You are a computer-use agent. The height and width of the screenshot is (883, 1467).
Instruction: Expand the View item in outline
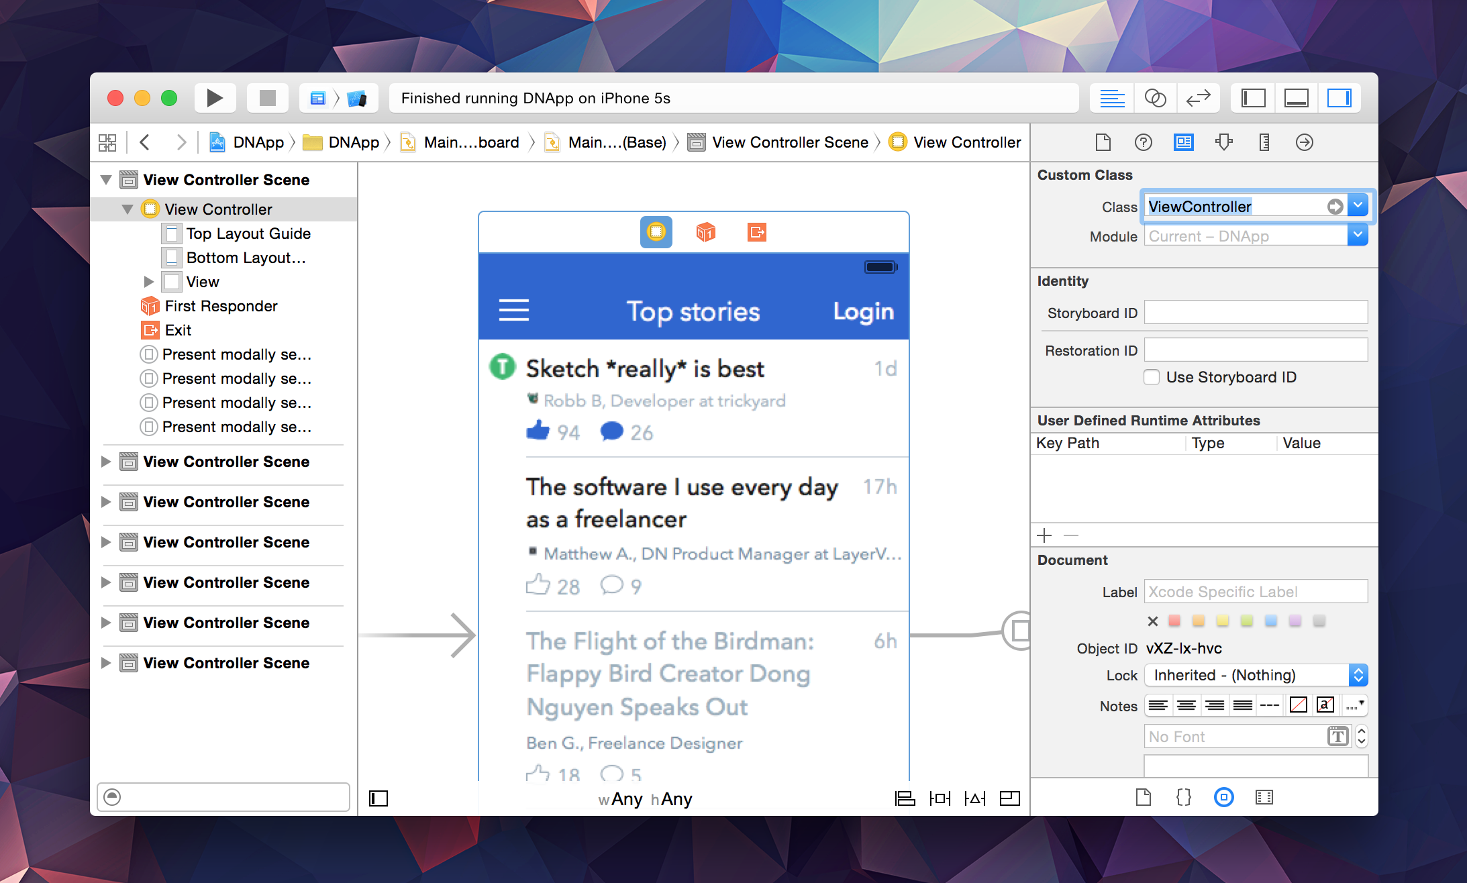click(x=149, y=282)
